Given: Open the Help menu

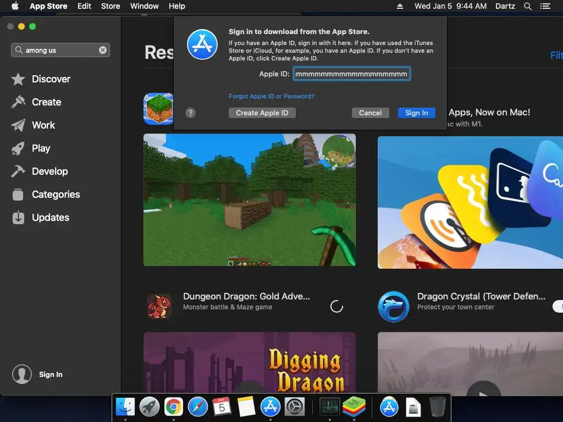Looking at the screenshot, I should [x=176, y=6].
